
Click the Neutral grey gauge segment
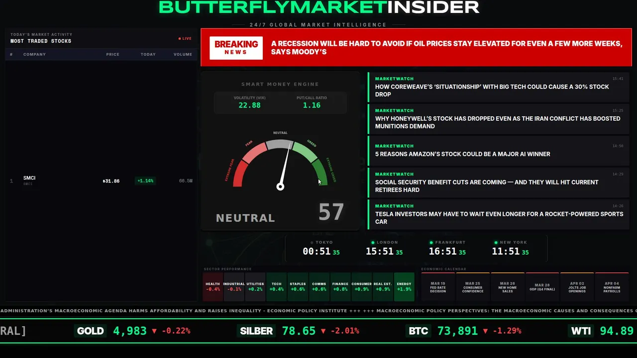point(279,144)
